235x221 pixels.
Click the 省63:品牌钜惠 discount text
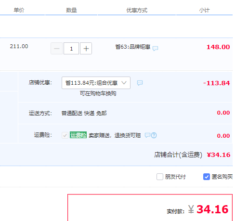133,47
